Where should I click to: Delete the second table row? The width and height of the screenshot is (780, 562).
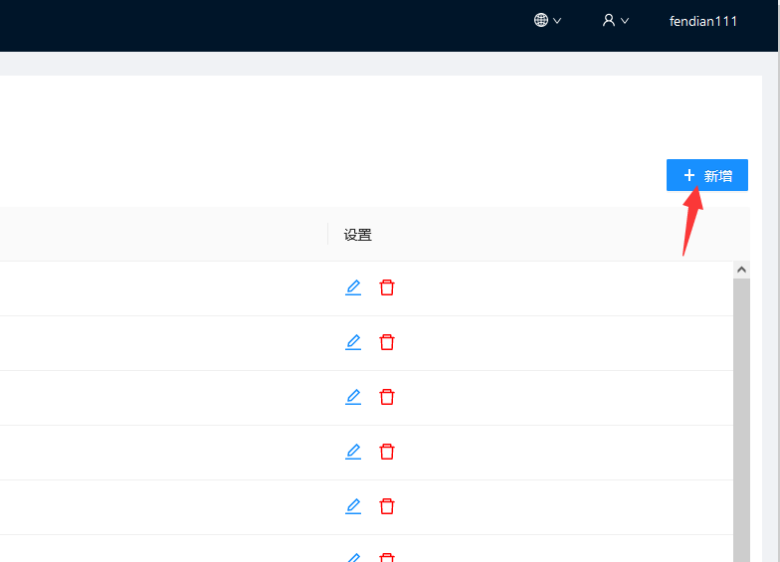coord(387,342)
